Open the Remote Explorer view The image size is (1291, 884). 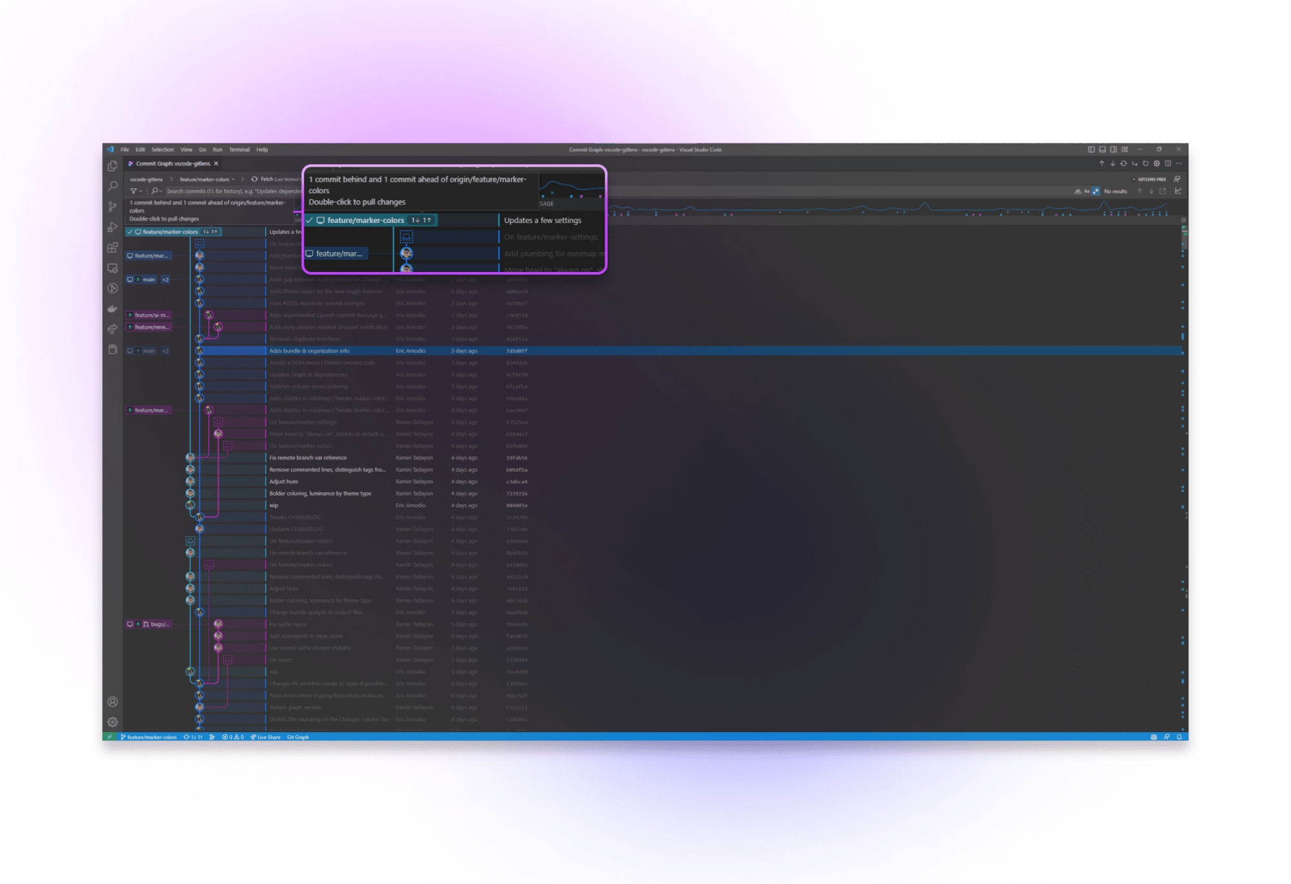point(112,268)
